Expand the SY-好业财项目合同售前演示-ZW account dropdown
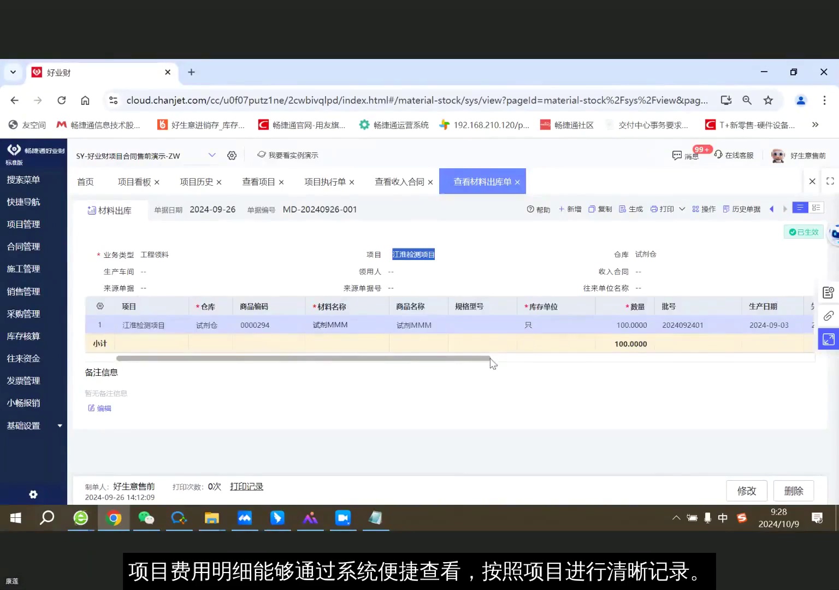839x590 pixels. (212, 155)
